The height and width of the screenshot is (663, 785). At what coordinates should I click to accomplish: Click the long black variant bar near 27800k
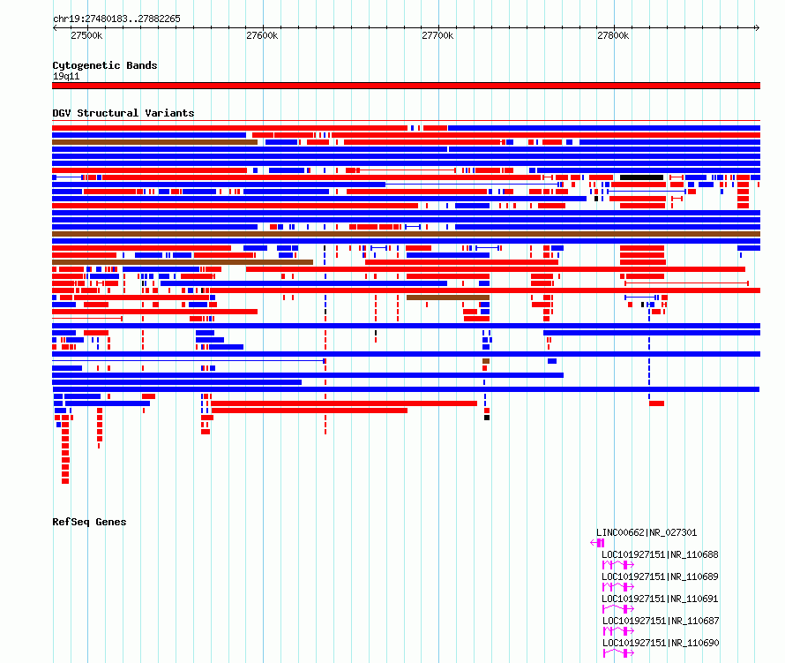pyautogui.click(x=642, y=177)
